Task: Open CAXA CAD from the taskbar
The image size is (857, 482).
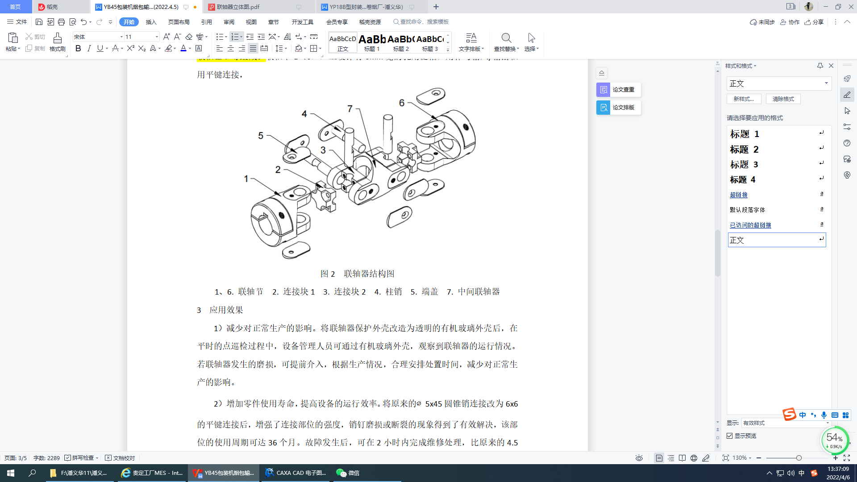Action: [x=296, y=473]
